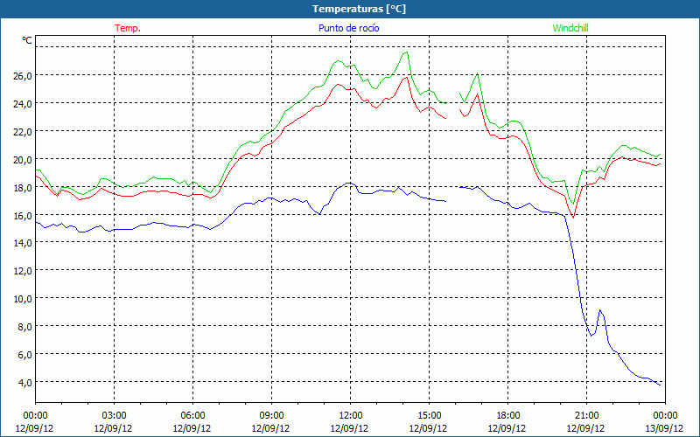Click the 22,0 y-axis value
Screen dimensions: 700x437
point(23,132)
